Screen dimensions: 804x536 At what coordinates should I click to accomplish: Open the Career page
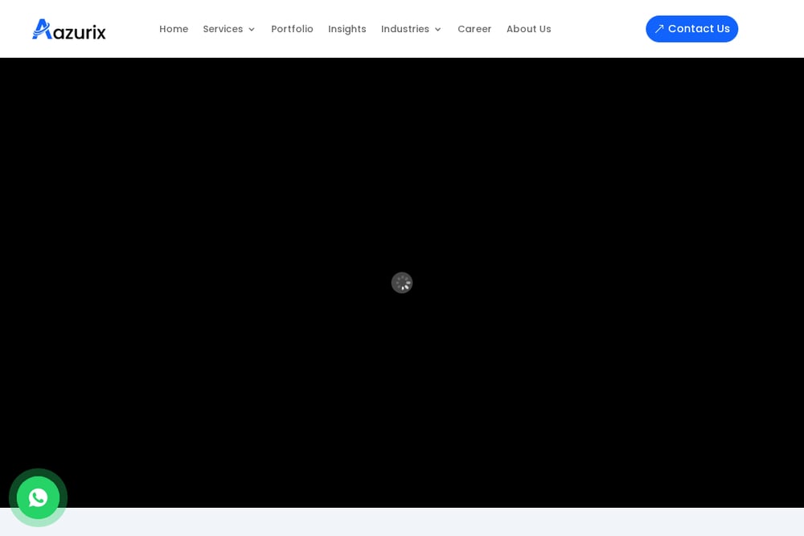click(x=474, y=29)
